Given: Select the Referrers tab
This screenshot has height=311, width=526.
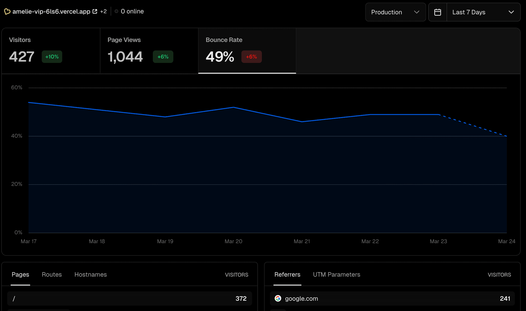Looking at the screenshot, I should 287,275.
